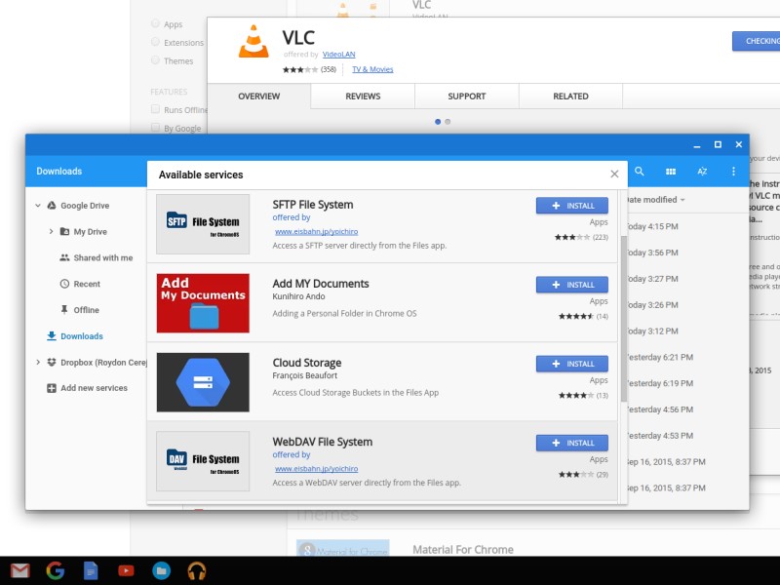This screenshot has width=780, height=585.
Task: Install WebDAV File System
Action: point(571,443)
